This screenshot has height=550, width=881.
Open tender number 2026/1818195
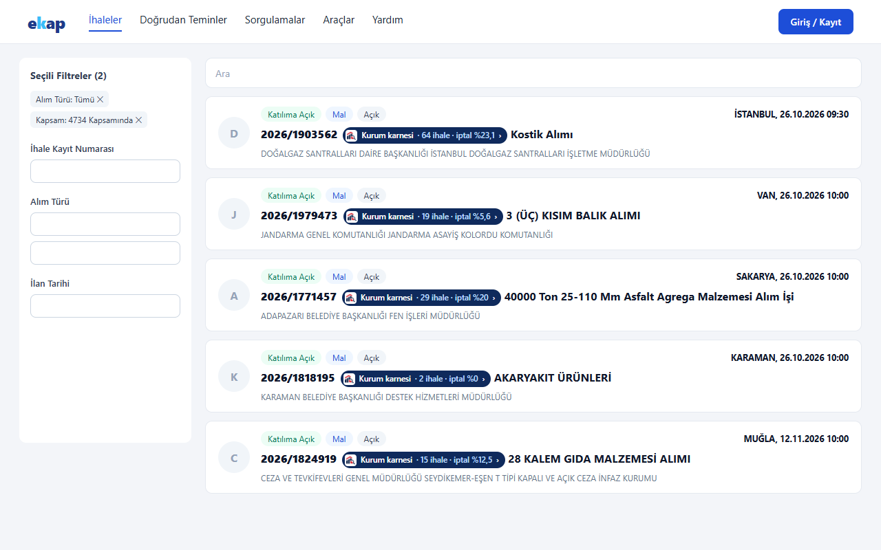(298, 378)
